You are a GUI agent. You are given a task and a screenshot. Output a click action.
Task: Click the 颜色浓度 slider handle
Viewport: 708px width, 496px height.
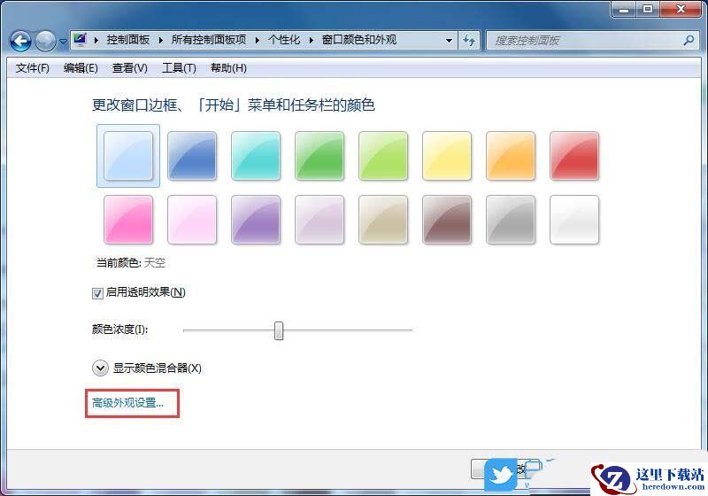(x=279, y=330)
